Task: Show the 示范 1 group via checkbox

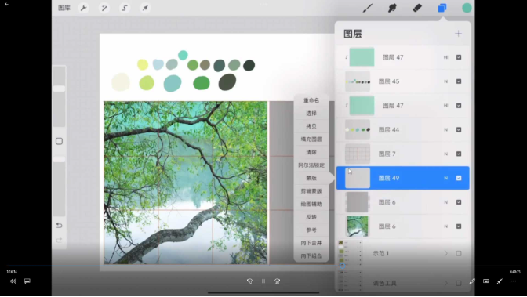Action: (x=459, y=253)
